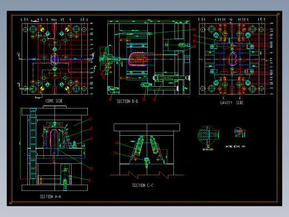This screenshot has width=289, height=217.
Task: Click the bottom plate of Section A-A
Action: (54, 188)
